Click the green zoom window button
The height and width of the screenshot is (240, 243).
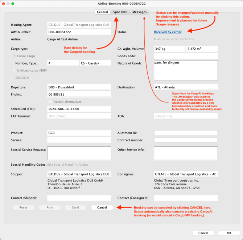tap(13, 4)
